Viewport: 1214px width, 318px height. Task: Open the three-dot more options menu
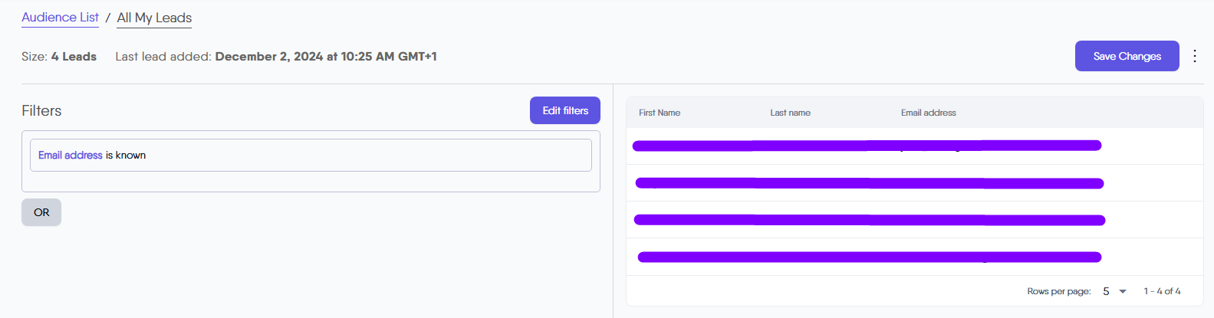[x=1194, y=56]
